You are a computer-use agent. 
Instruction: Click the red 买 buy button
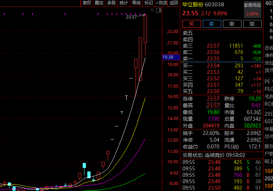click(x=191, y=24)
